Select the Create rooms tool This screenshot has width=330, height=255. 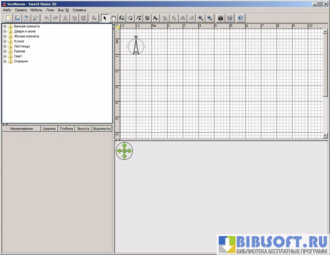click(131, 18)
